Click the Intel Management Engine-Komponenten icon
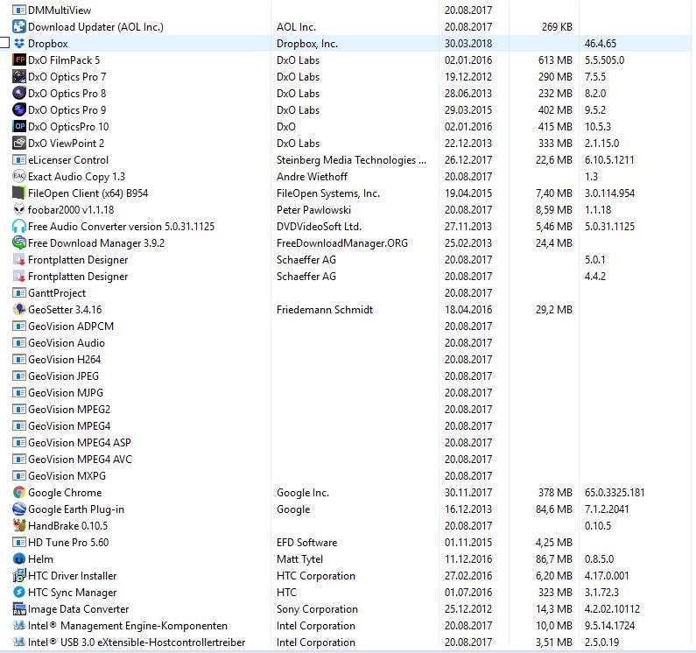Viewport: 696px width, 653px height. tap(19, 626)
